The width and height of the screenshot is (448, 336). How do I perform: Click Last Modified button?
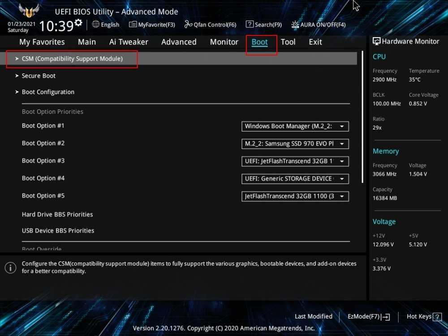[313, 317]
